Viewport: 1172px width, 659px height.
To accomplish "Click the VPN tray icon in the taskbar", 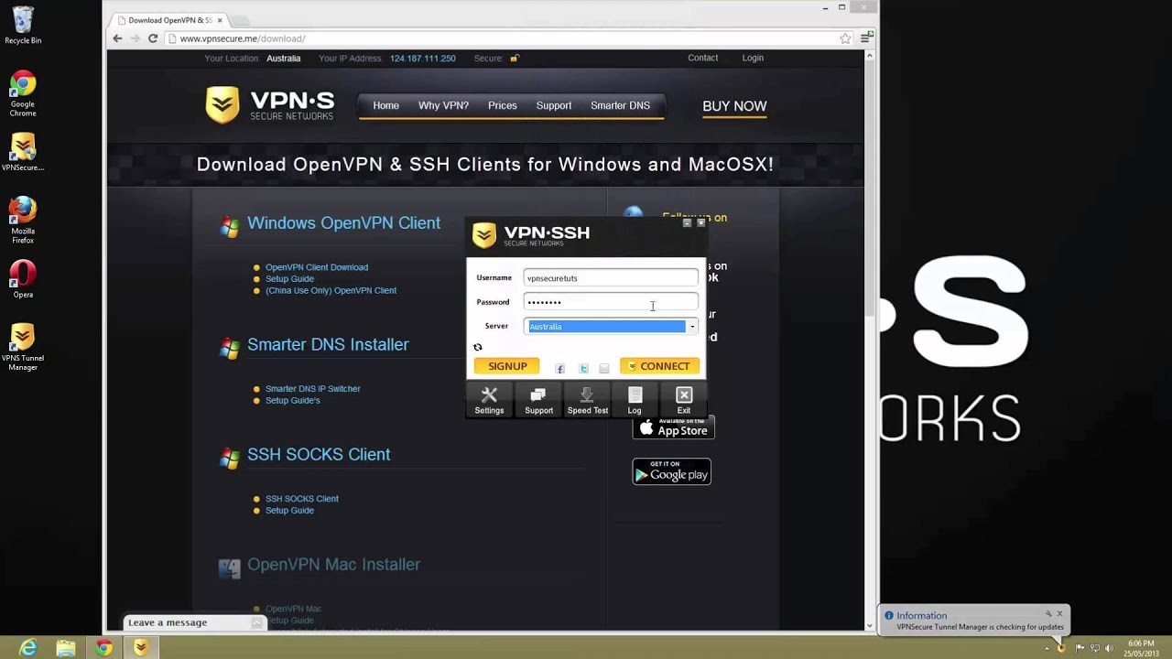I will (x=1061, y=648).
